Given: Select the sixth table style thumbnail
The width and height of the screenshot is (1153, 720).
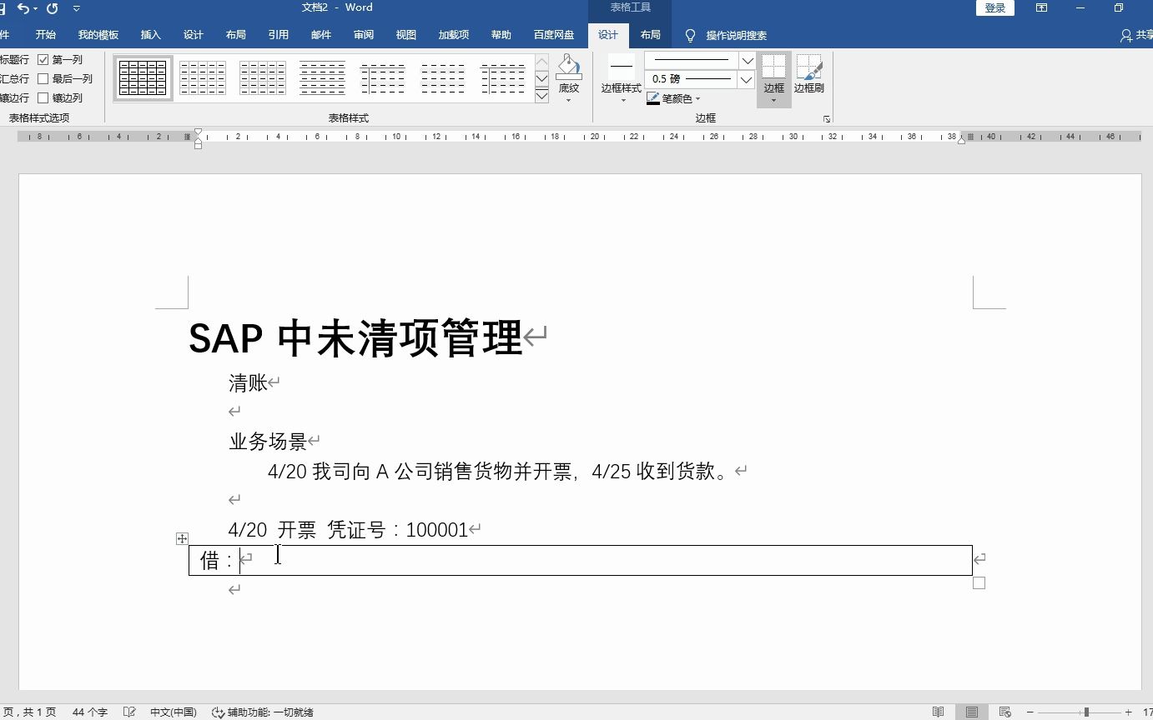Looking at the screenshot, I should click(443, 78).
